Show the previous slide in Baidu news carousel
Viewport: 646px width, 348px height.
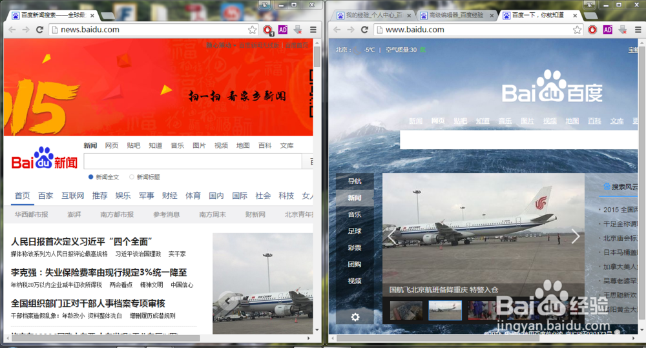point(392,236)
